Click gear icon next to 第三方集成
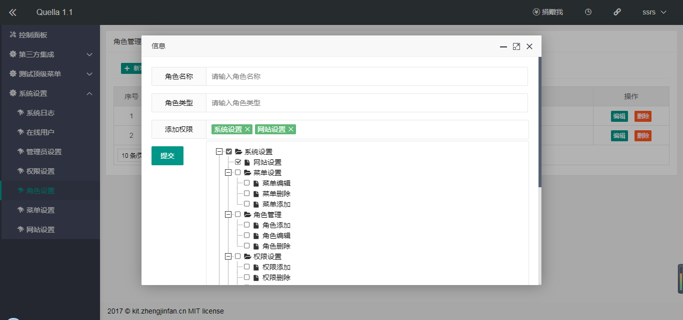Viewport: 683px width, 320px height. point(13,54)
